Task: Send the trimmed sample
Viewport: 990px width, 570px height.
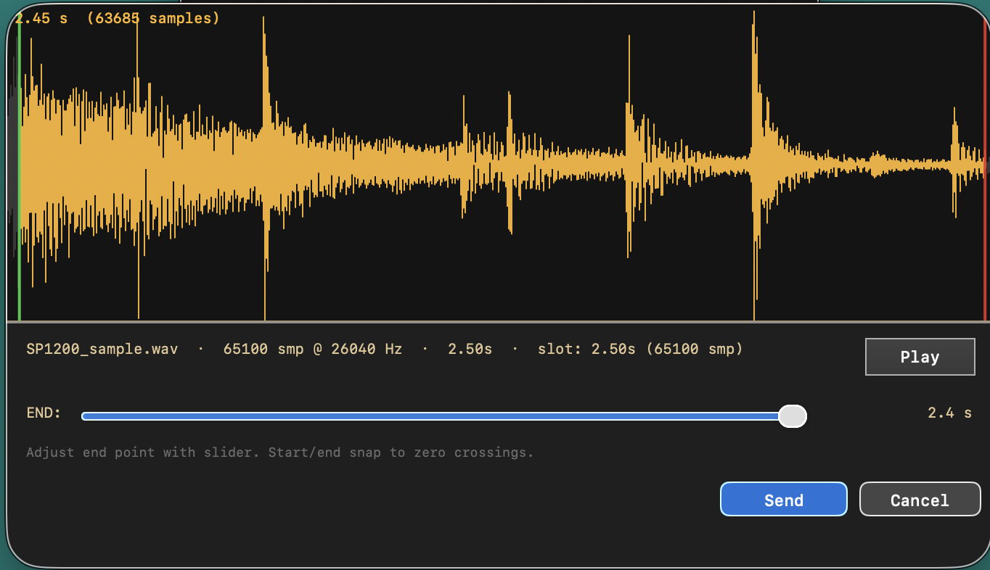Action: 784,499
